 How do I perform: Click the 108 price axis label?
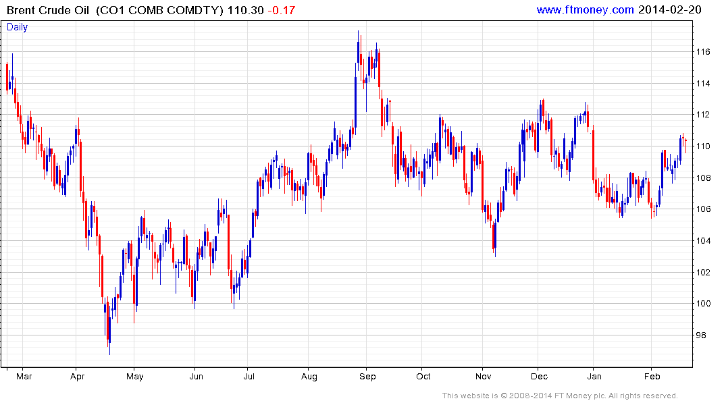(x=703, y=178)
